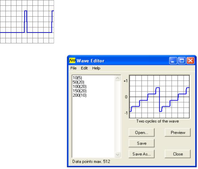
Task: Click the Open... button
Action: point(142,132)
